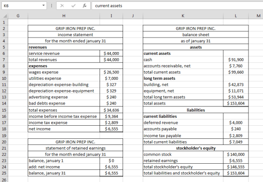This screenshot has width=263, height=182.
Task: Select total expenses value $34,636
Action: click(111, 110)
